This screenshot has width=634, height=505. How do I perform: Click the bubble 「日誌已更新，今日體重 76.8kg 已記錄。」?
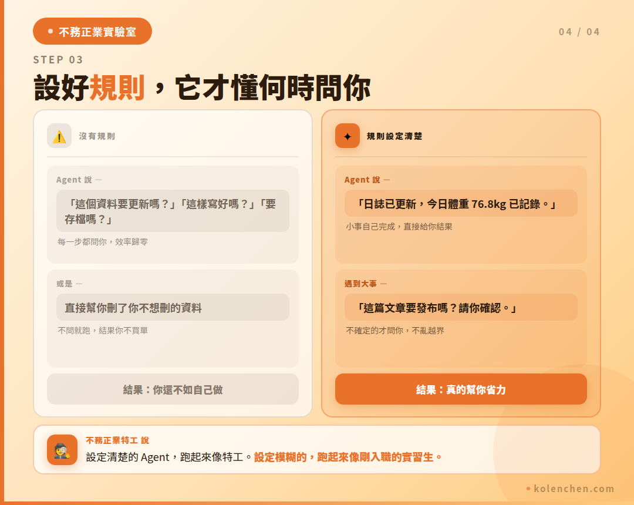[x=461, y=204]
